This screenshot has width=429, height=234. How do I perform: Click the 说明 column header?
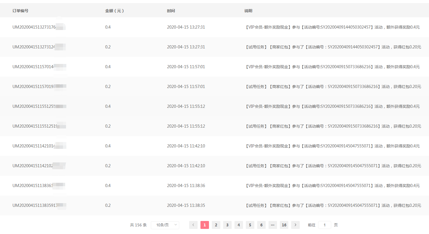tap(248, 11)
